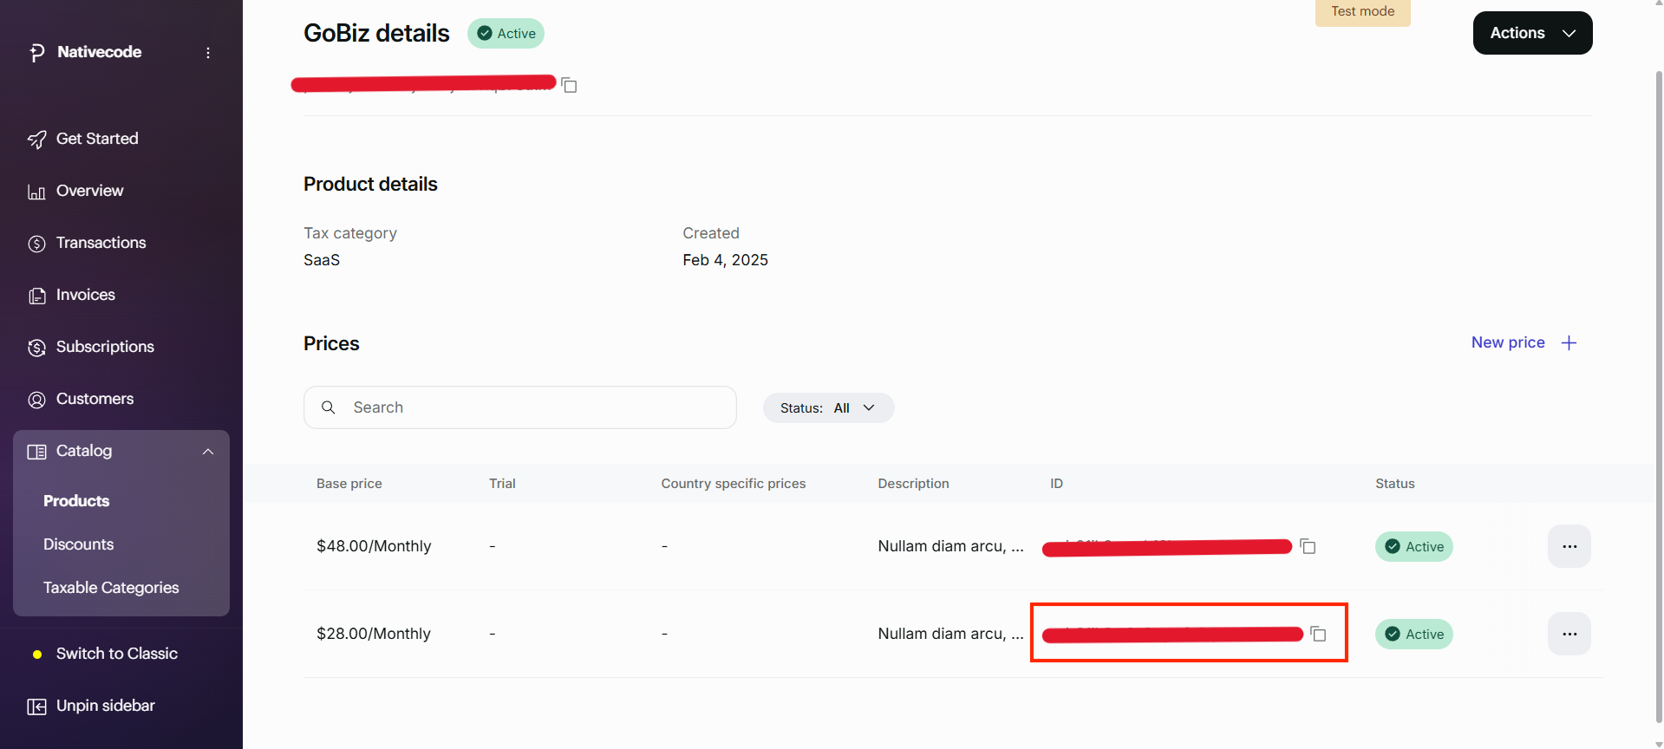Click the Description column header
The width and height of the screenshot is (1664, 749).
pos(913,484)
